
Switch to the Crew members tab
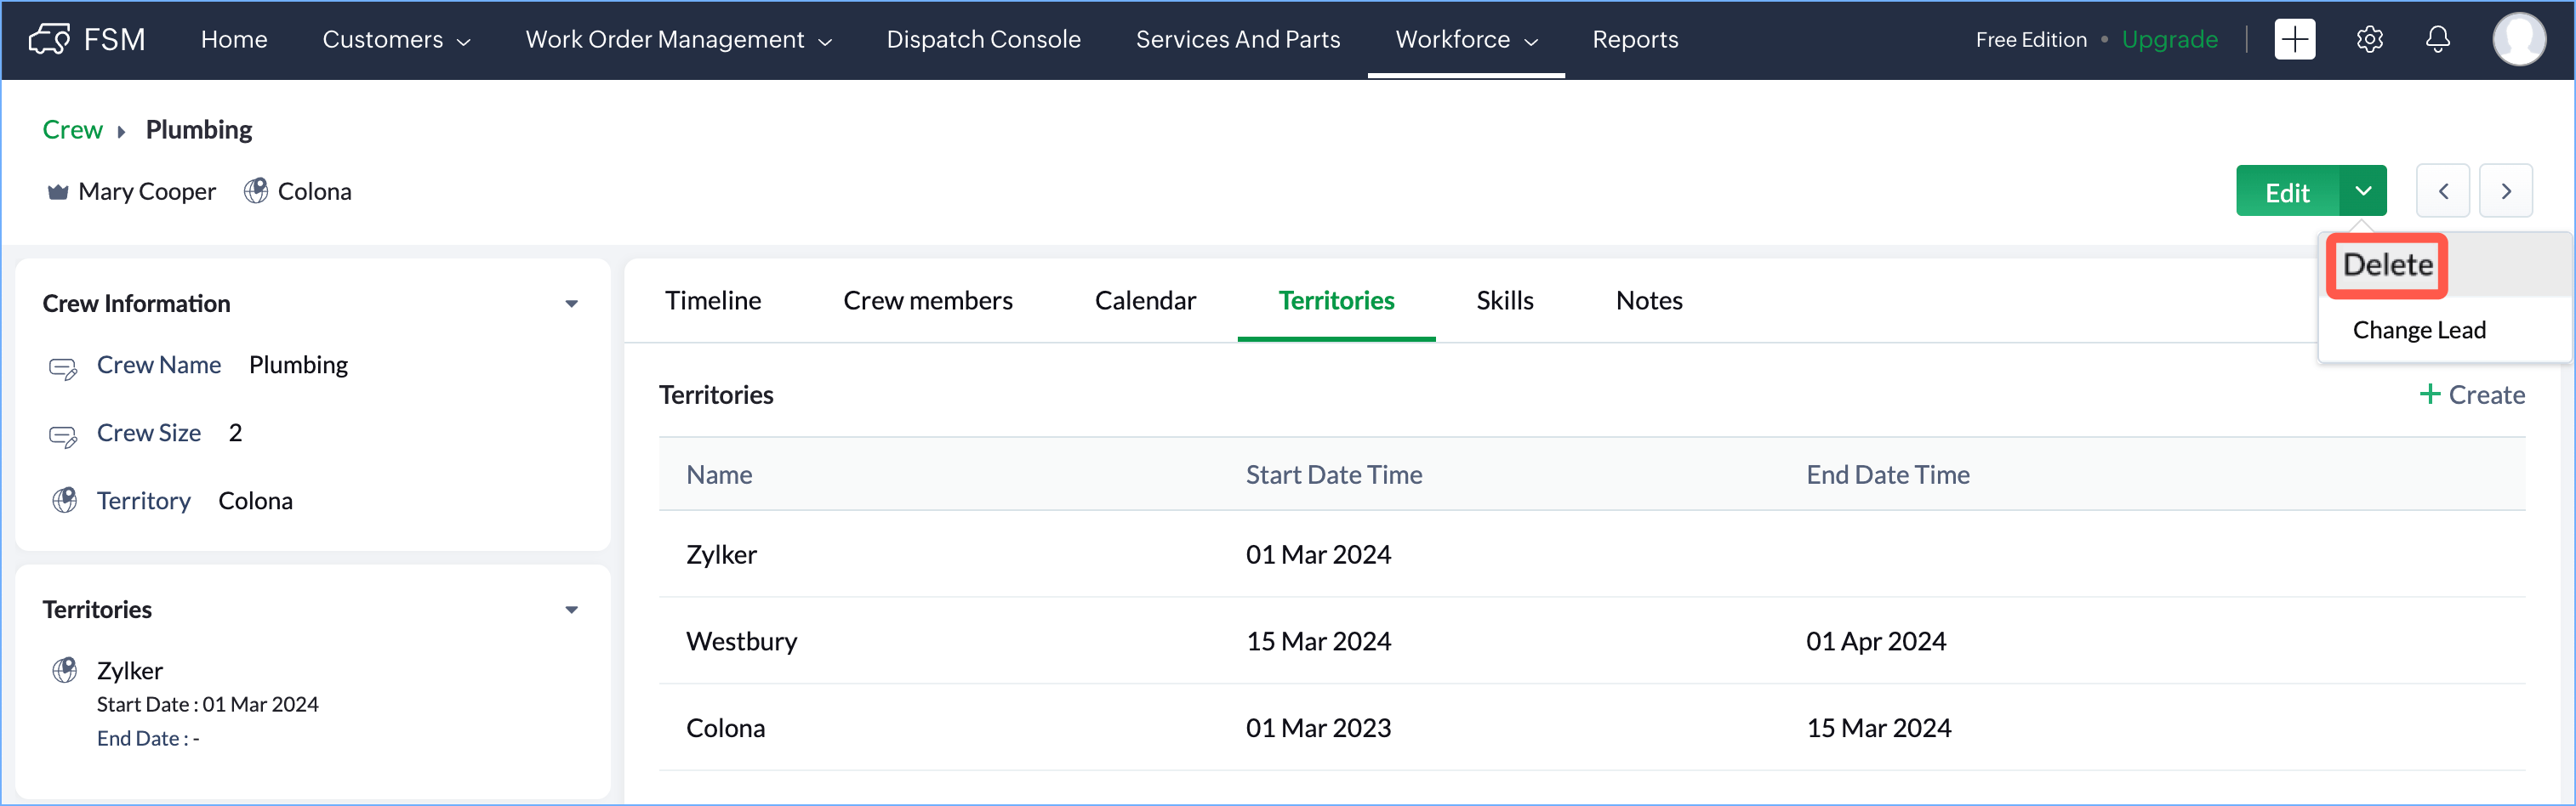point(927,300)
